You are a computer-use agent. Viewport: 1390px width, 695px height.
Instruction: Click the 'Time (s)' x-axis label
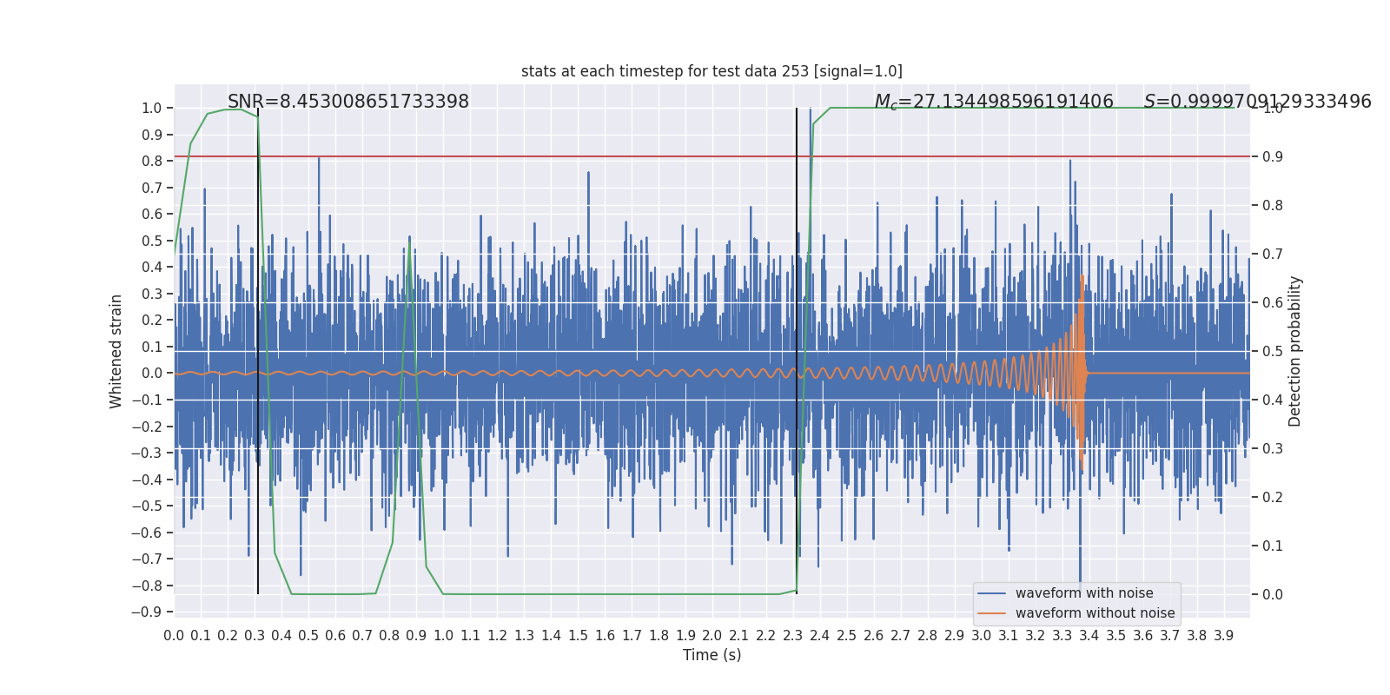pos(712,655)
